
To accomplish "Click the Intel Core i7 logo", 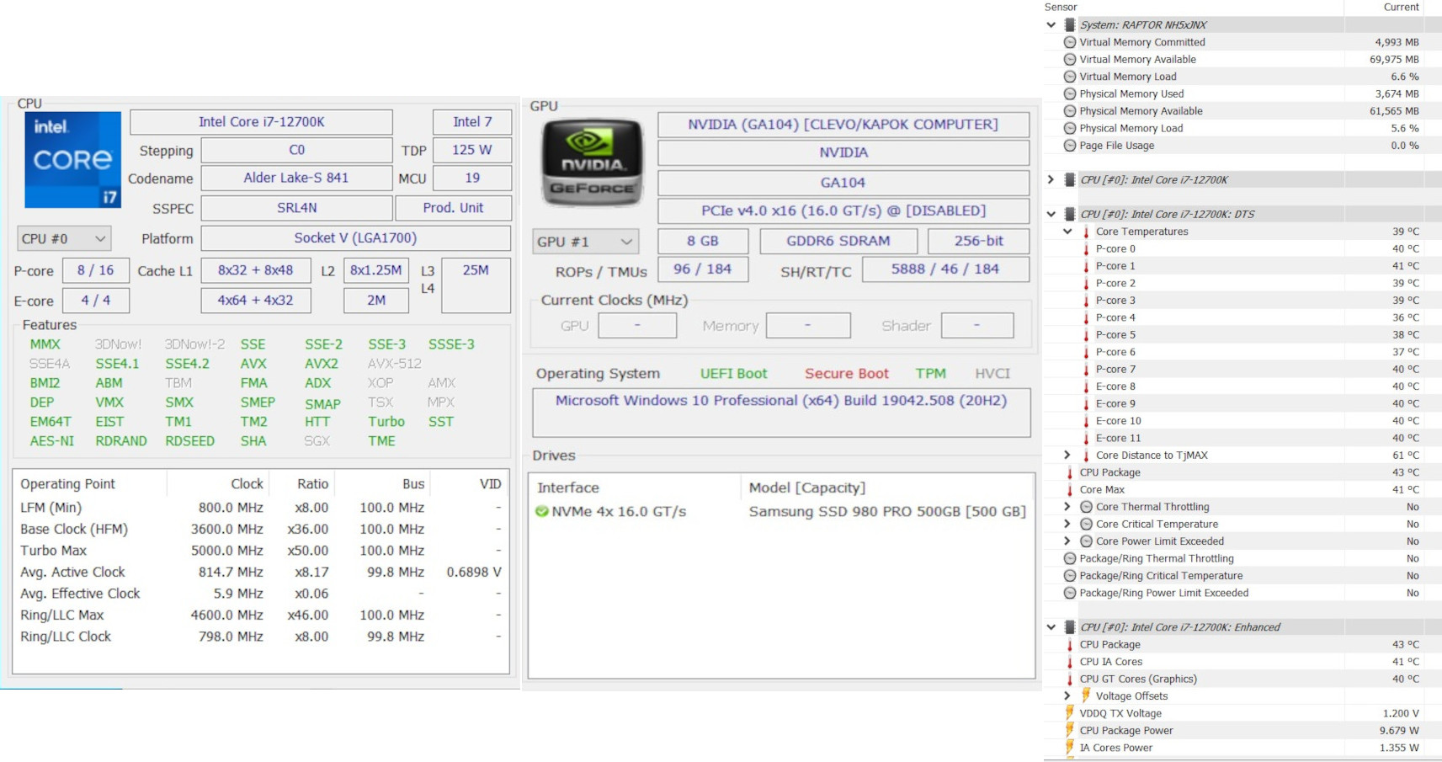I will [73, 160].
